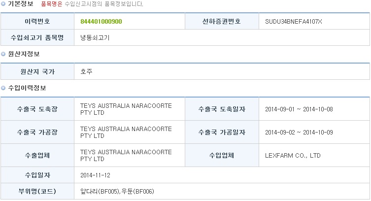Click importer name LEXFARM CO., LTD
Screen dimensions: 371x201
[293, 156]
